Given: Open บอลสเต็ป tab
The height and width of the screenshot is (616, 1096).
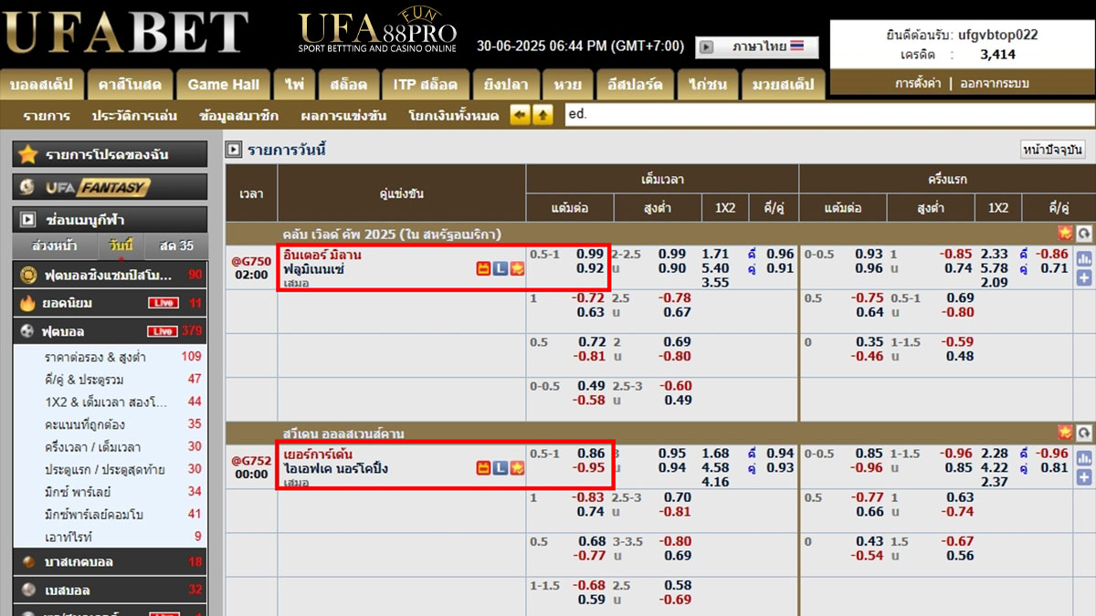Looking at the screenshot, I should tap(42, 85).
